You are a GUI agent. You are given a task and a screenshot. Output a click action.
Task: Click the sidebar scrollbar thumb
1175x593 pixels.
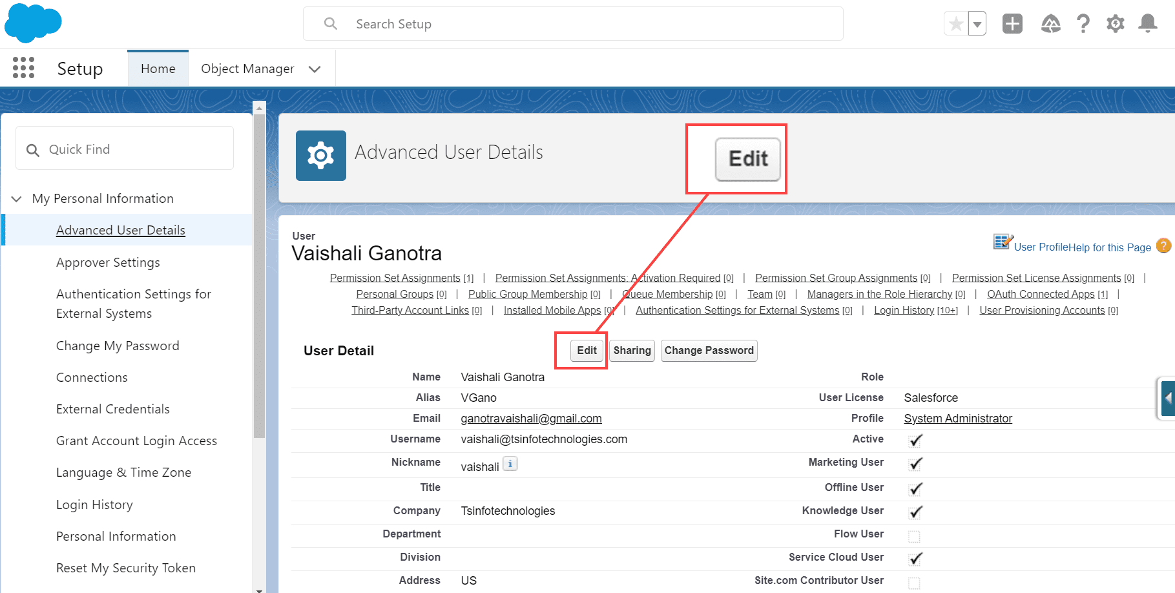tap(260, 276)
